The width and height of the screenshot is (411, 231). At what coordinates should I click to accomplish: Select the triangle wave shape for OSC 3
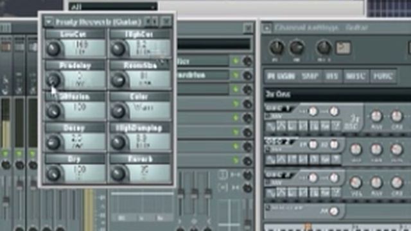coord(281,193)
